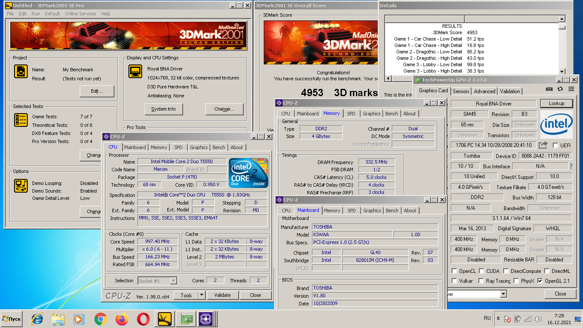
Task: Click the GPU-Z refresh icon
Action: tap(560, 89)
